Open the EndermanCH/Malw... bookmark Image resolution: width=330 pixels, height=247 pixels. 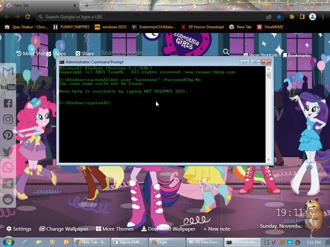(154, 27)
